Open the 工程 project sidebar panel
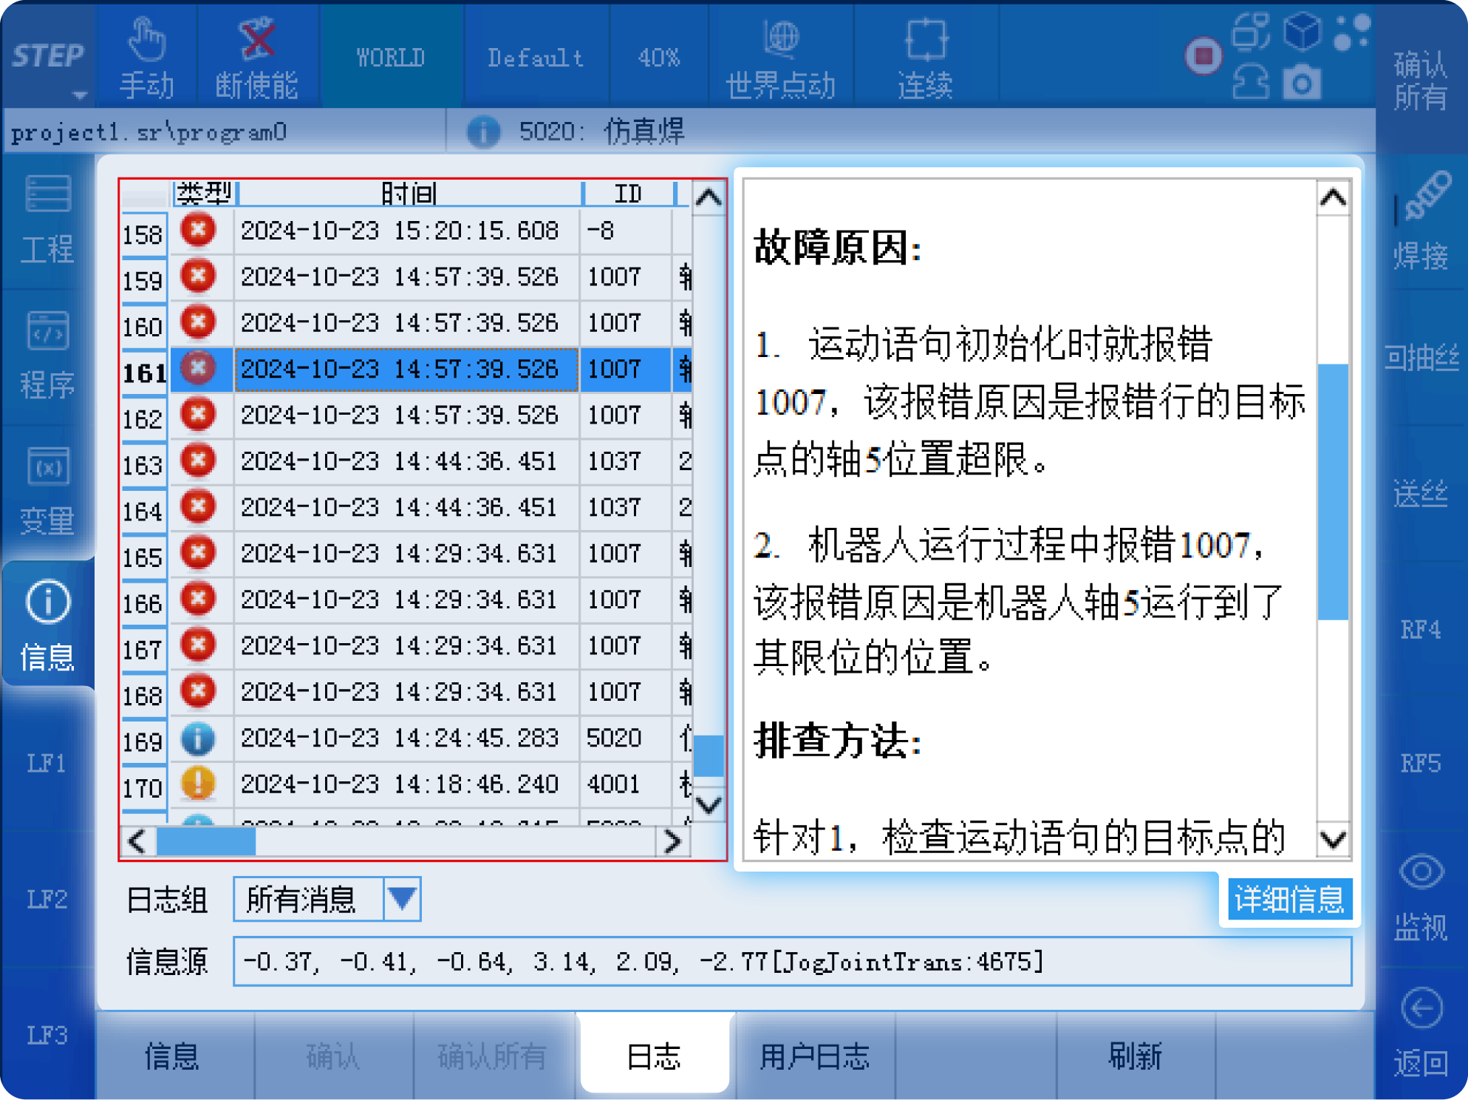This screenshot has height=1100, width=1468. (x=48, y=220)
